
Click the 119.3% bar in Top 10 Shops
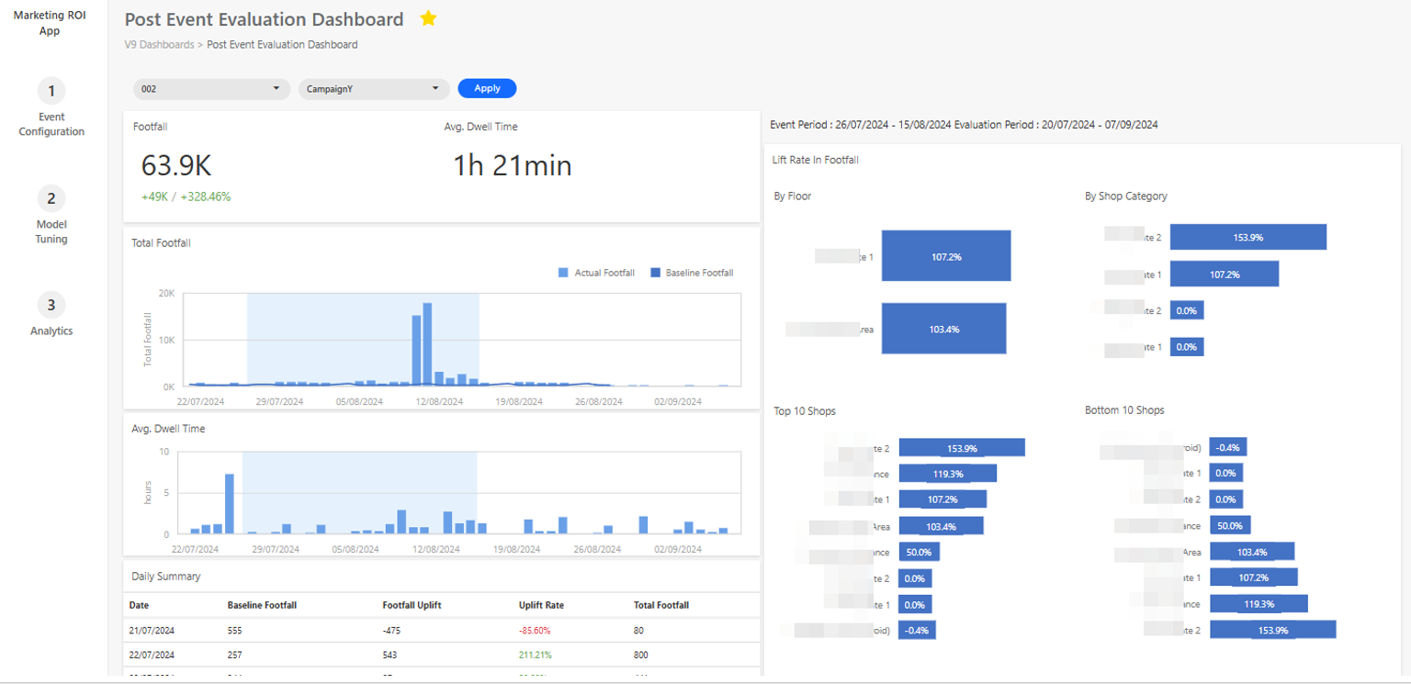948,474
